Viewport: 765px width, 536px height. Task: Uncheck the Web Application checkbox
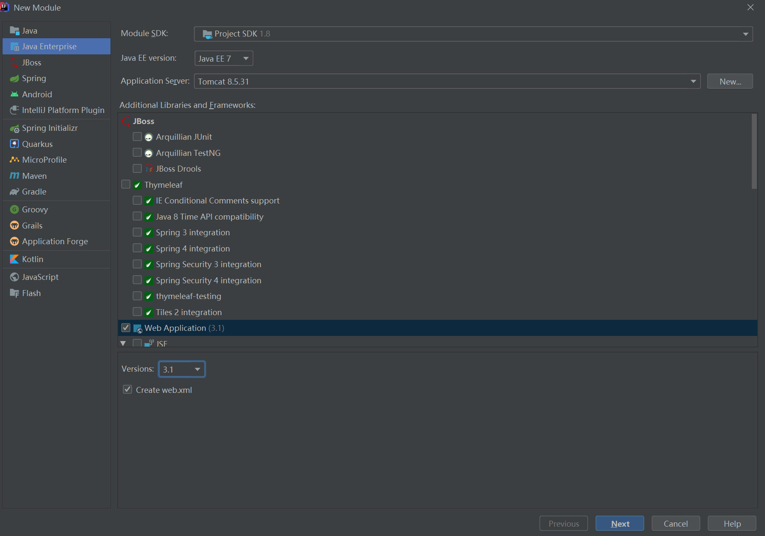pyautogui.click(x=126, y=328)
